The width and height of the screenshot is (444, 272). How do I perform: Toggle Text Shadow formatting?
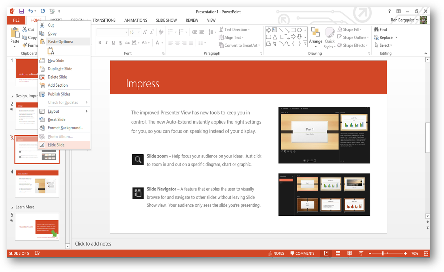[120, 42]
